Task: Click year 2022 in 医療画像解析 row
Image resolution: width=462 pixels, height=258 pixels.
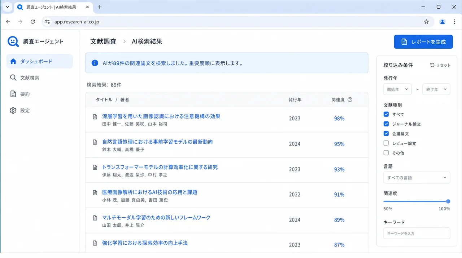Action: pyautogui.click(x=295, y=194)
